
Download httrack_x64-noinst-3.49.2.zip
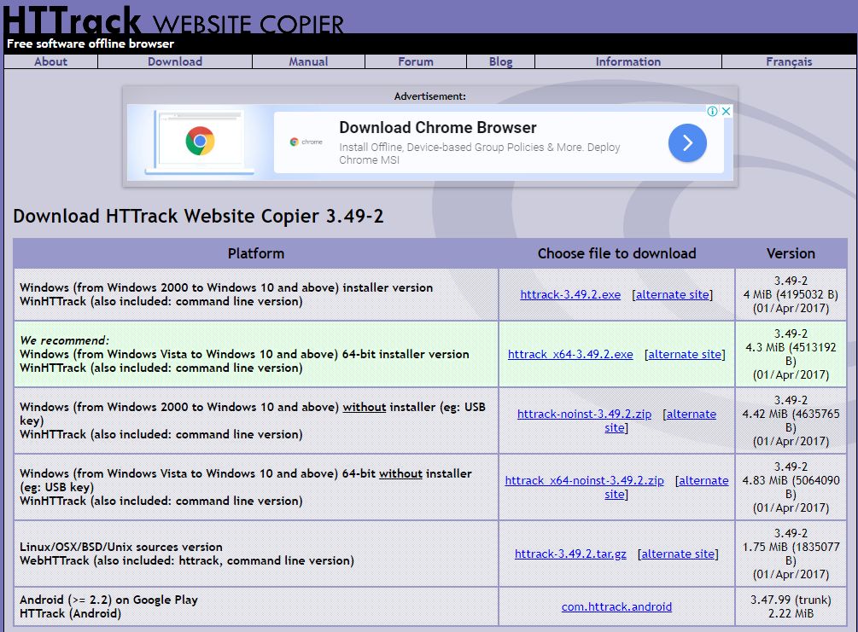pyautogui.click(x=585, y=480)
